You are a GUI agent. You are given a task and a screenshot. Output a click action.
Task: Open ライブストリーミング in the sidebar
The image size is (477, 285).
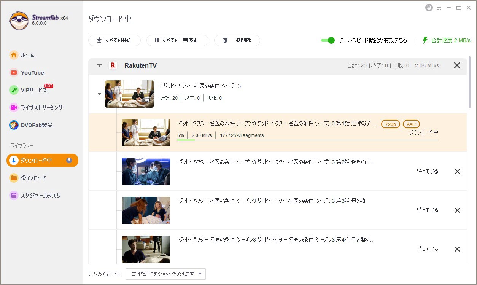[42, 108]
